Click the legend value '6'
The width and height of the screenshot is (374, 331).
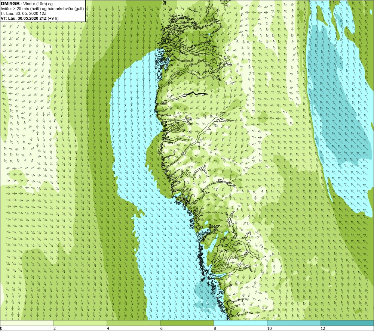tap(162, 328)
